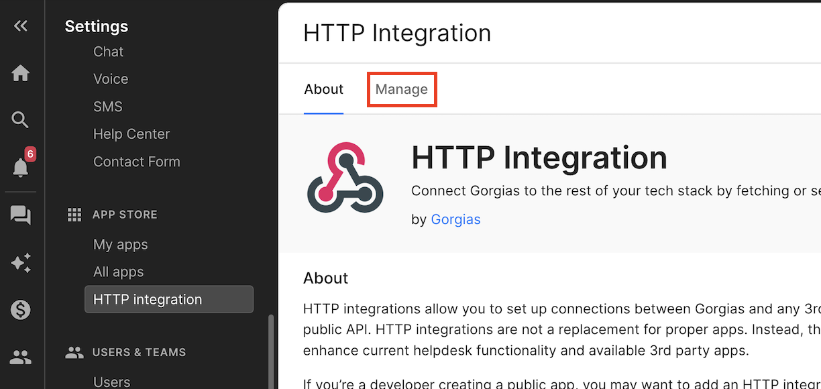Click the USERS & TEAMS section label
Viewport: 821px width, 389px height.
pos(139,352)
